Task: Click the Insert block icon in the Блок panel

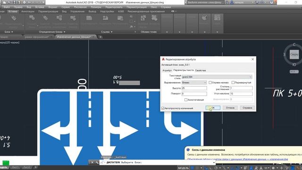Action: (14, 18)
